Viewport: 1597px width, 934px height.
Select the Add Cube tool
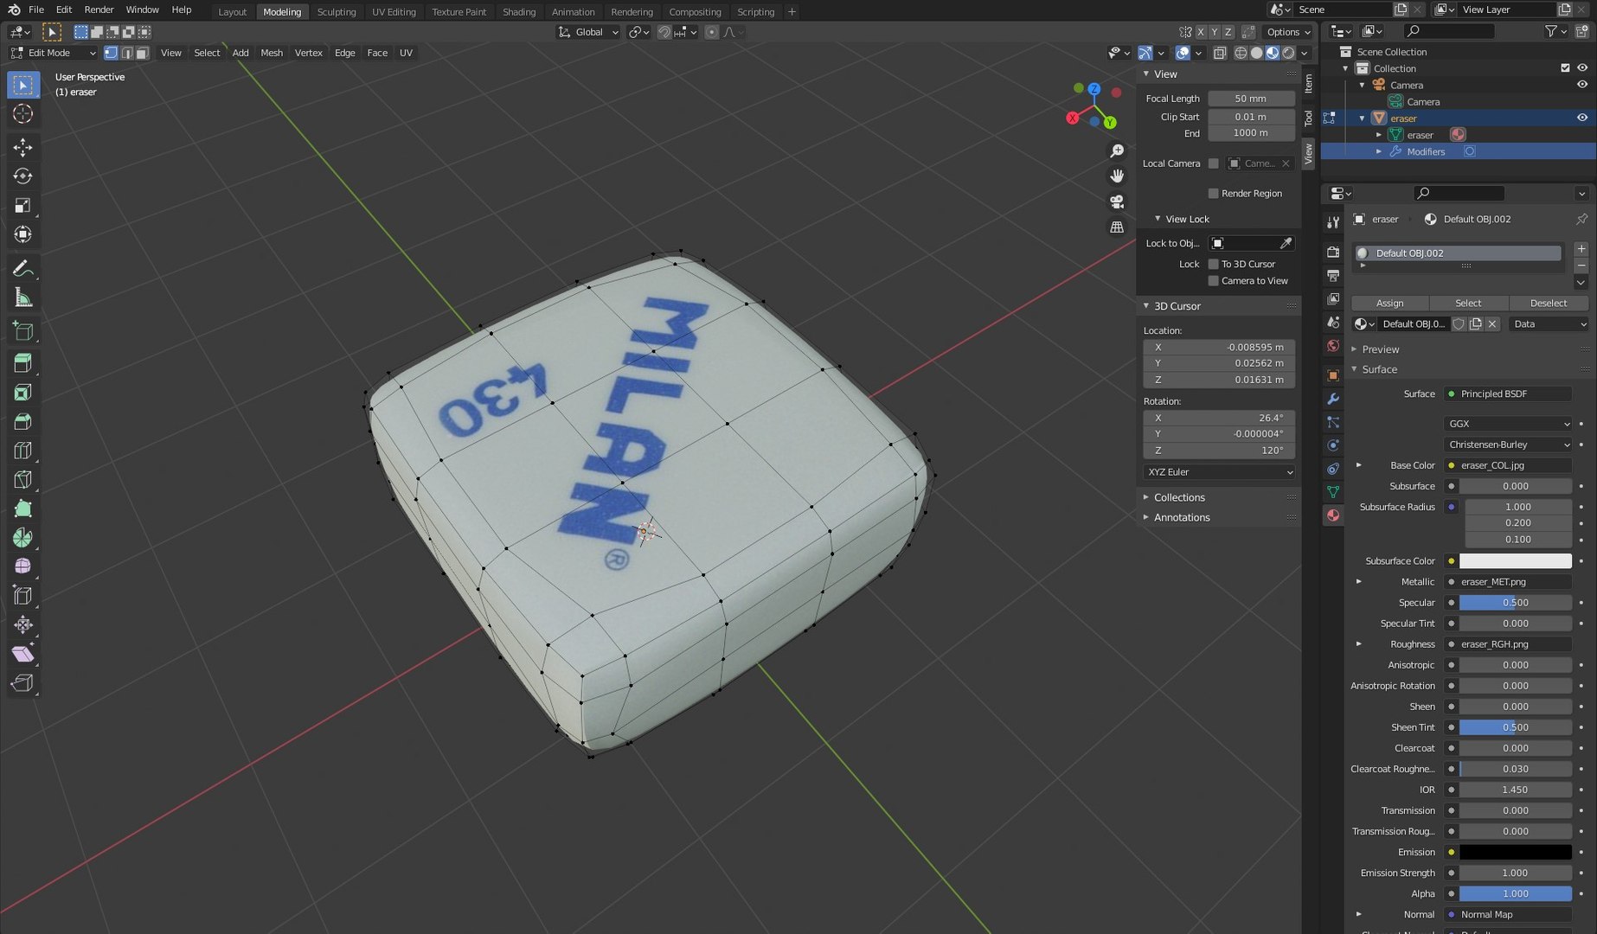click(23, 331)
